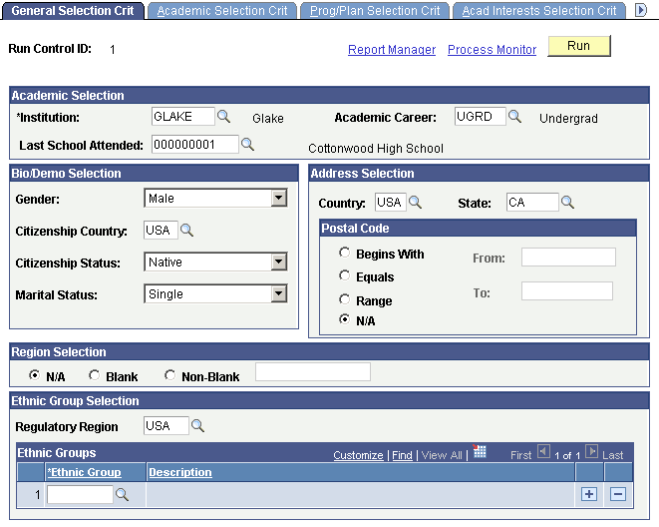Viewport: 659px width, 527px height.
Task: Show the previous Ethnic Groups row arrow
Action: click(x=543, y=452)
